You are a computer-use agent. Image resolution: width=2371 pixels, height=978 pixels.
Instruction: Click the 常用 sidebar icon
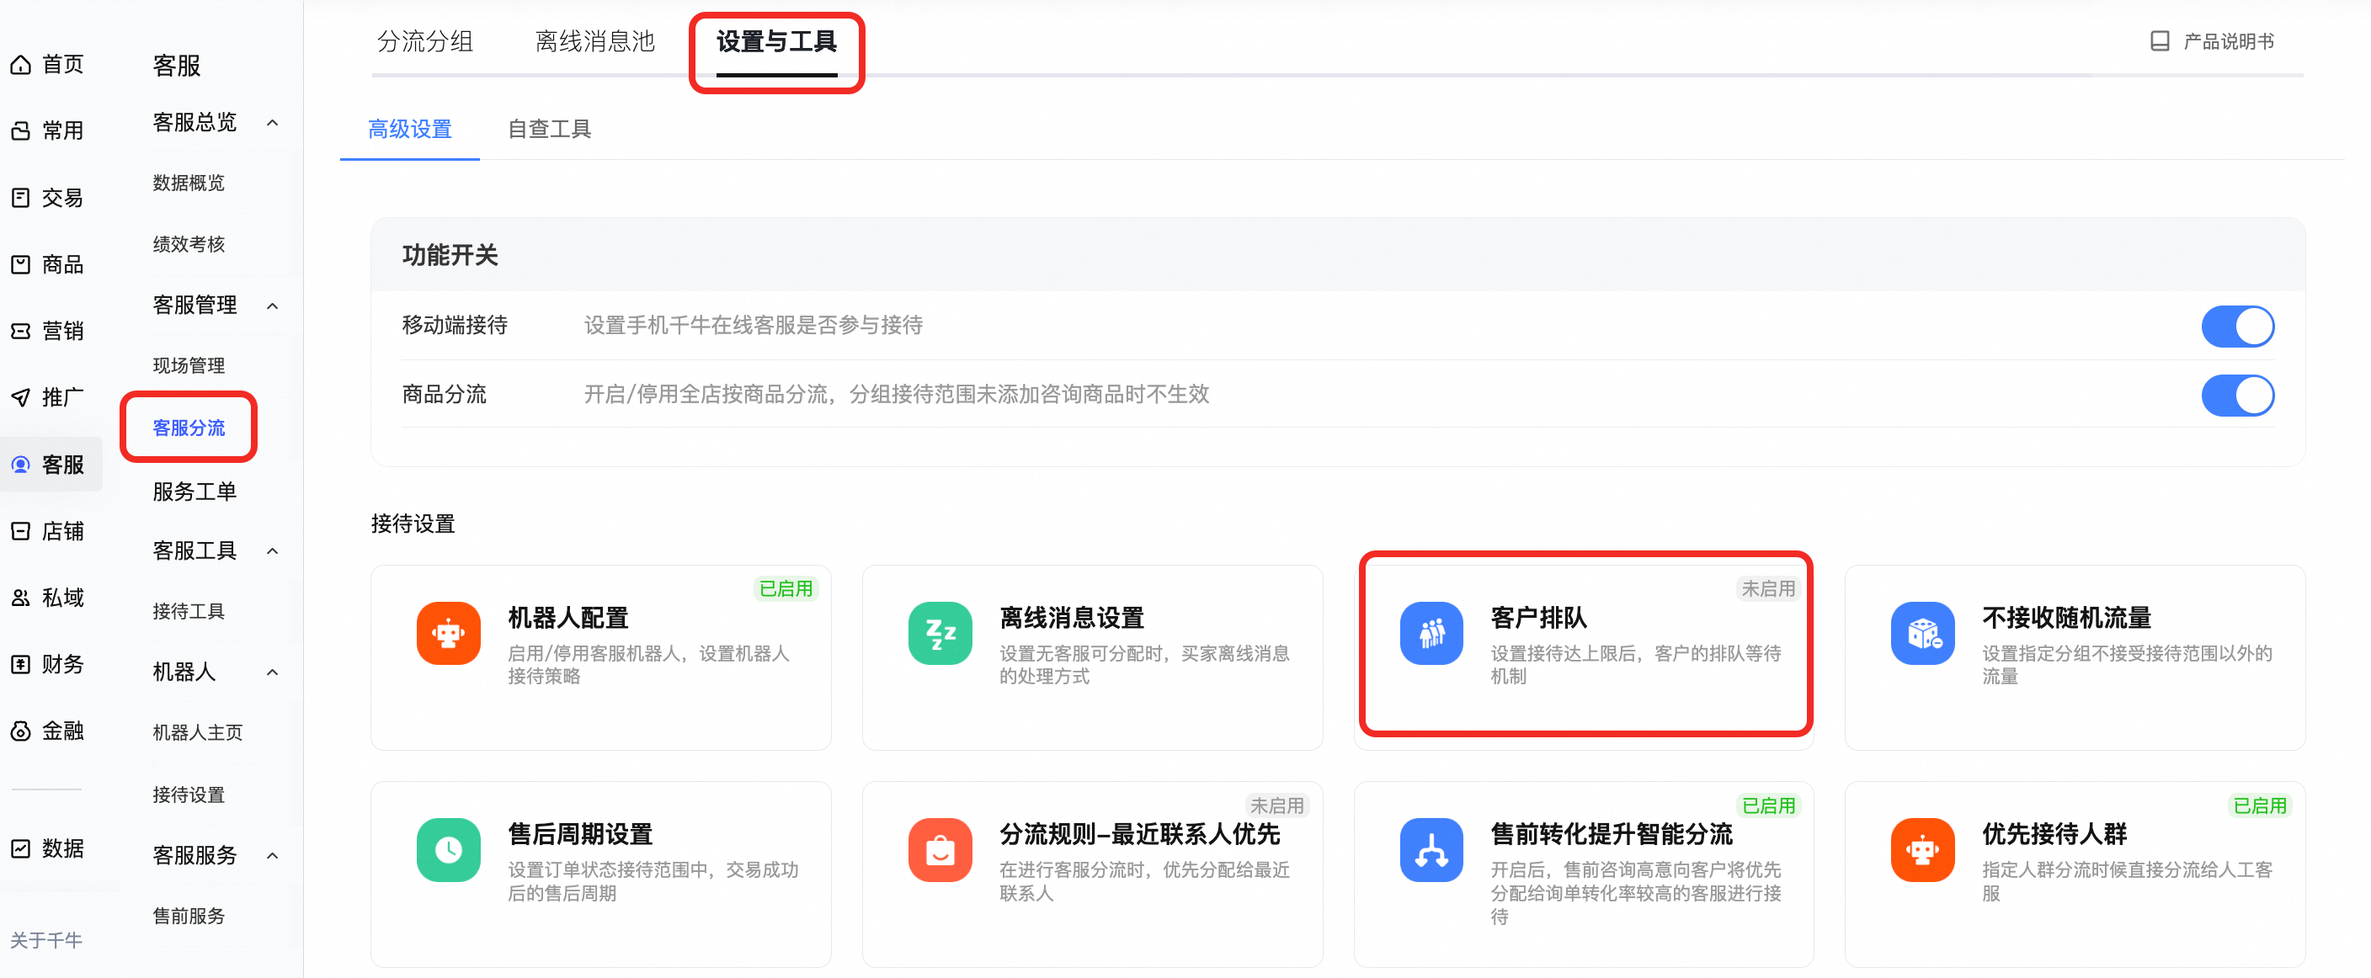tap(20, 131)
